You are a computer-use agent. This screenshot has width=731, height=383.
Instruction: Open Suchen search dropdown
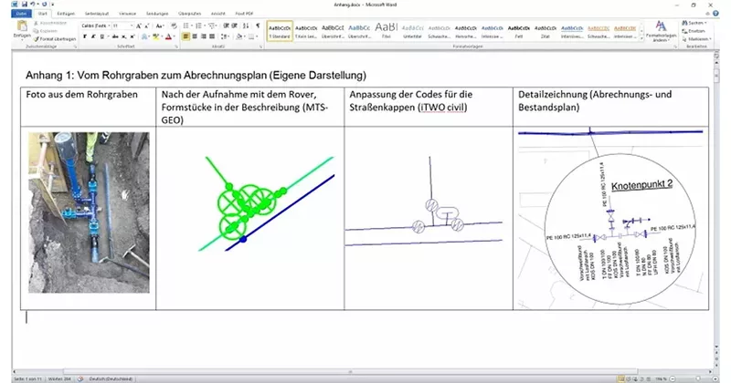tap(694, 23)
